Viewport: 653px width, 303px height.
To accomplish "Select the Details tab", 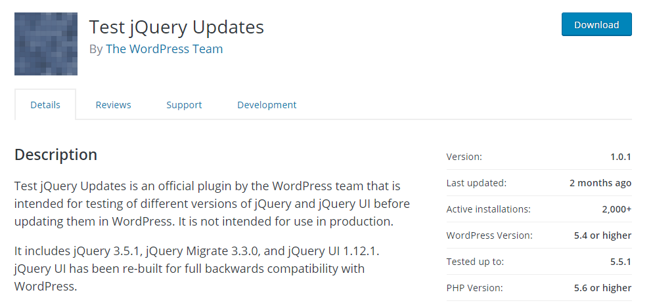I will [x=45, y=105].
